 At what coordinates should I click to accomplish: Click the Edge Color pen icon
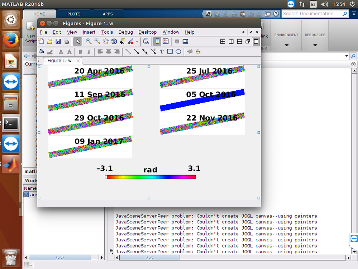point(49,52)
